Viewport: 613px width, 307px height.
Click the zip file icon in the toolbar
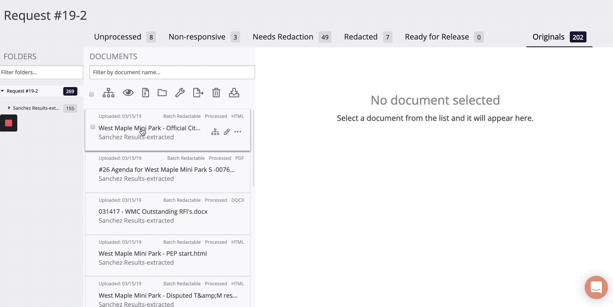pyautogui.click(x=146, y=93)
